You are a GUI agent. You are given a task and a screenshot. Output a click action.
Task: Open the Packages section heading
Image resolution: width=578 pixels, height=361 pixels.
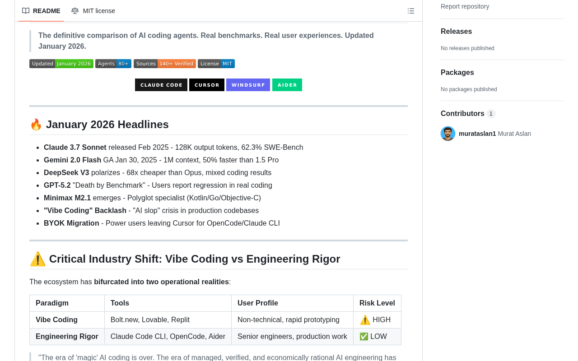click(457, 72)
